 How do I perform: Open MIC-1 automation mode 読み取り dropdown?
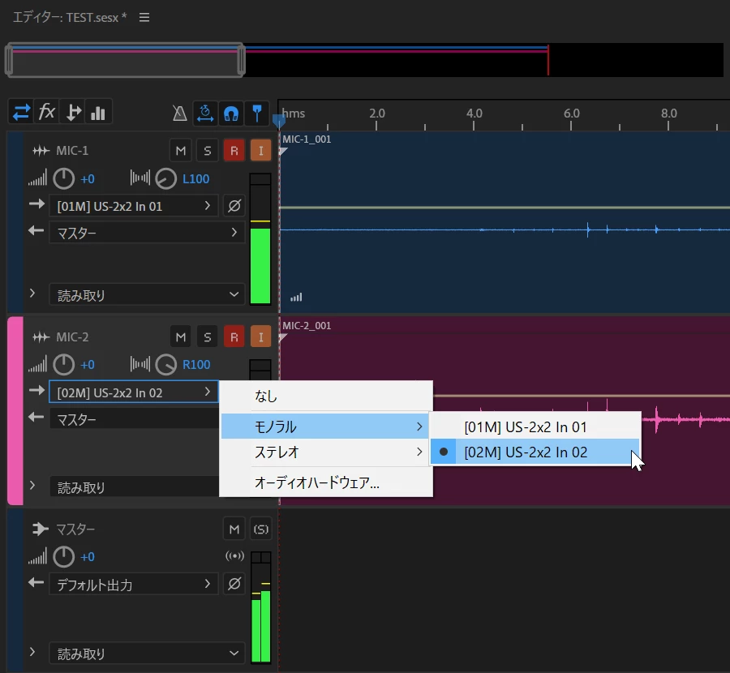pyautogui.click(x=147, y=294)
